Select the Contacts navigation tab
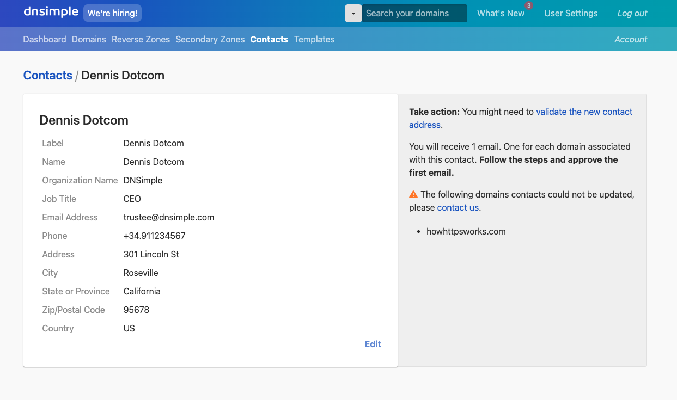This screenshot has height=400, width=677. [x=269, y=39]
